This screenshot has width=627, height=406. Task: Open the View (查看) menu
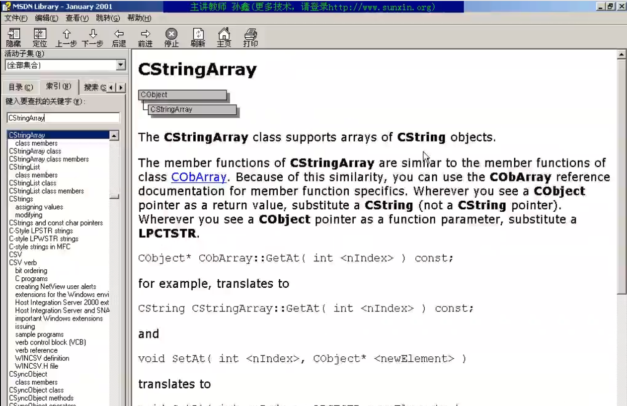(x=77, y=18)
